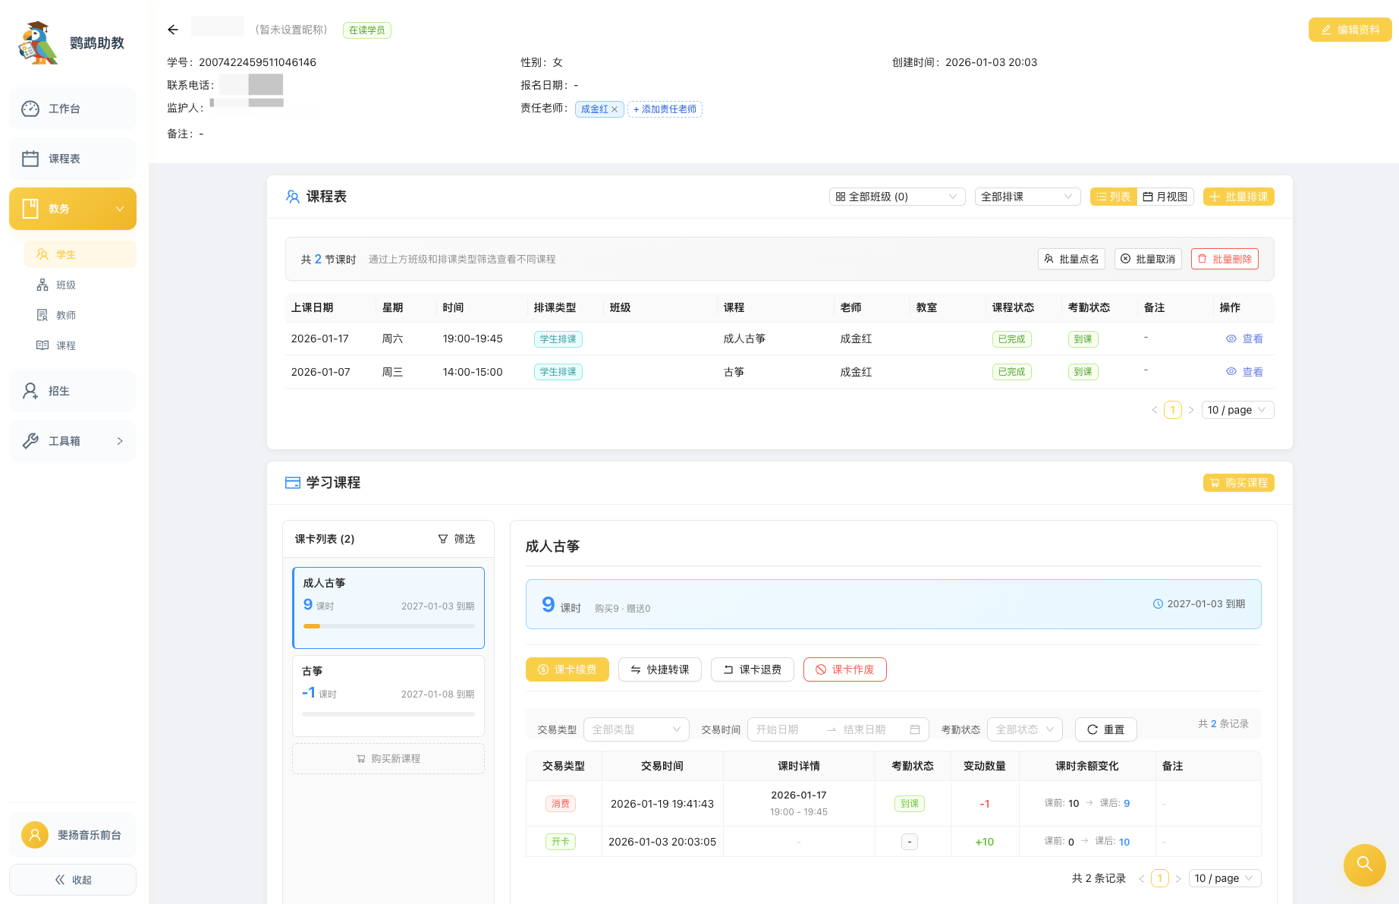Click the 斐扬音乐前台 user avatar
Image resolution: width=1399 pixels, height=904 pixels.
[x=34, y=835]
